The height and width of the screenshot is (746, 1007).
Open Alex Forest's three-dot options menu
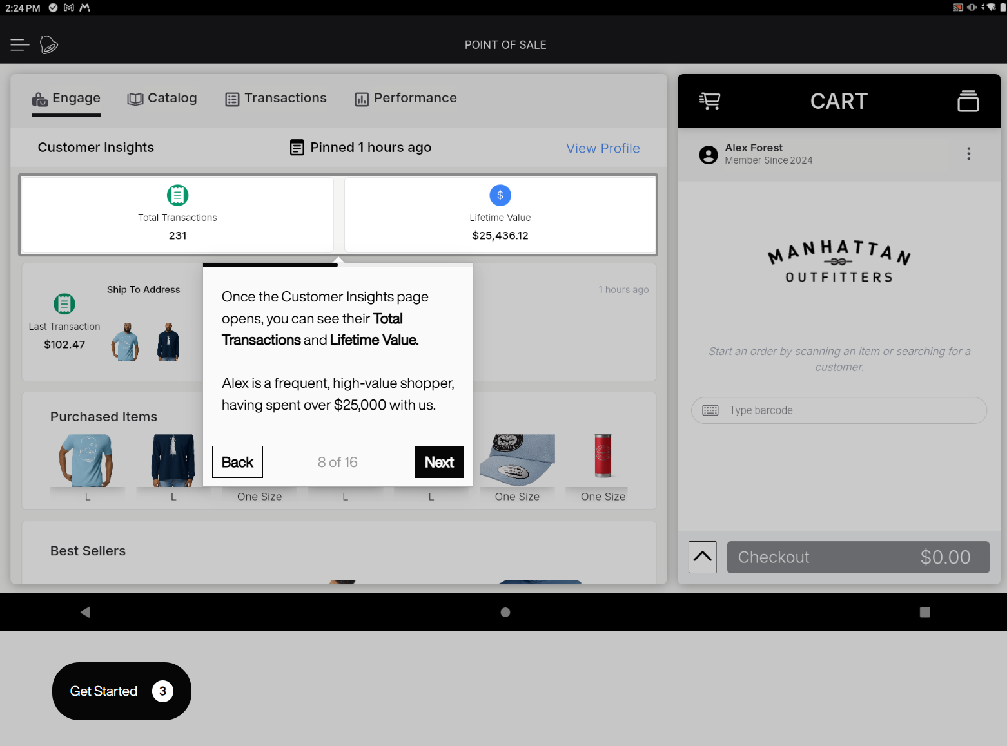(x=968, y=153)
